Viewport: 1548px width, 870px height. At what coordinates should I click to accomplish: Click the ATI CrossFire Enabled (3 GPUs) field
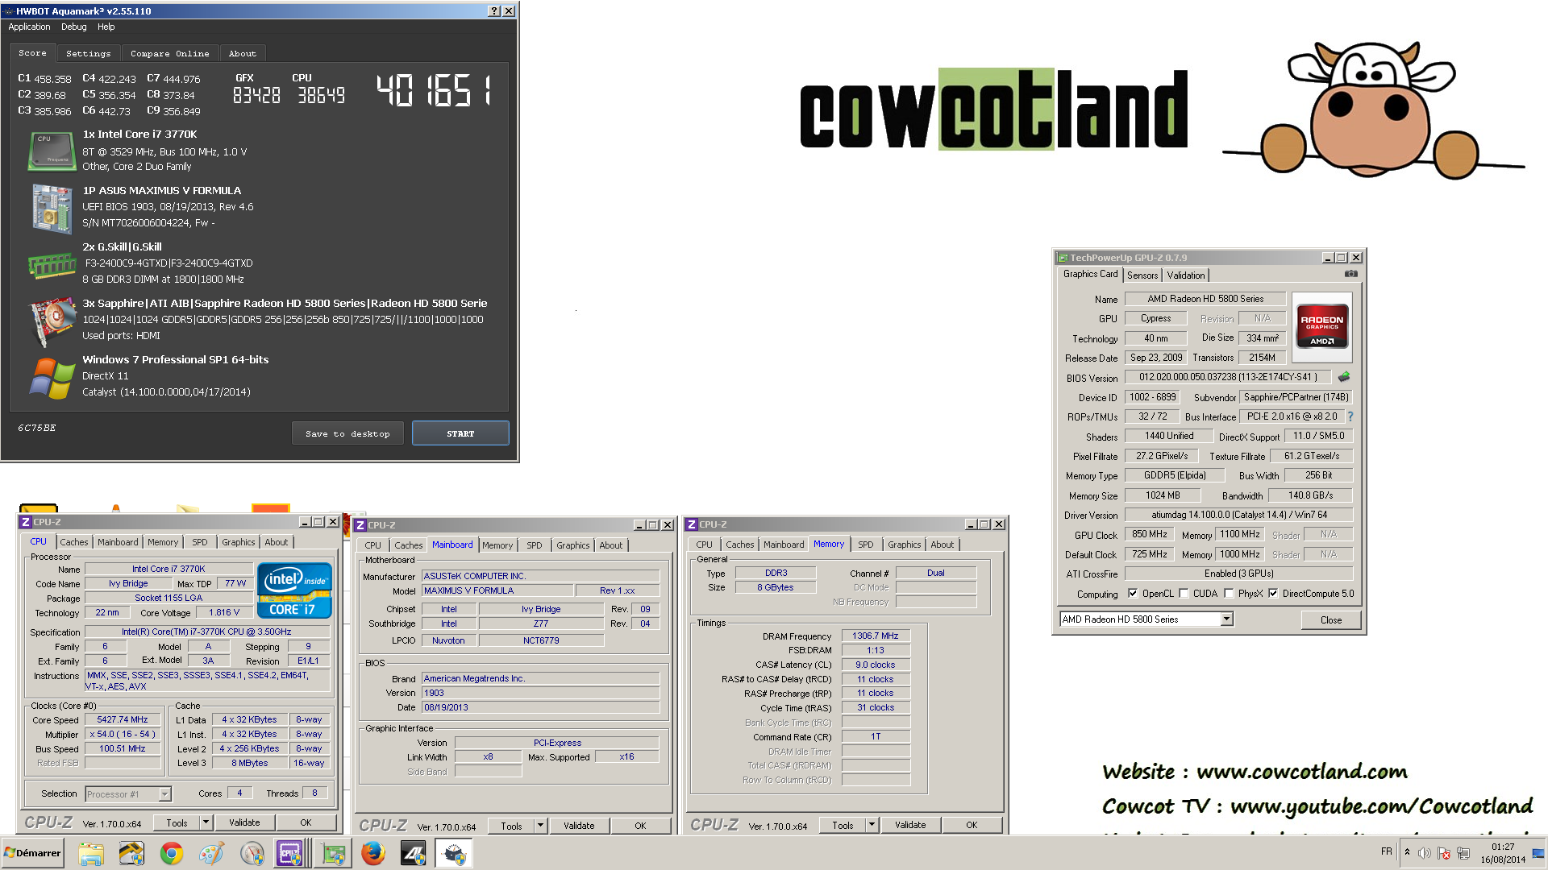pyautogui.click(x=1238, y=574)
